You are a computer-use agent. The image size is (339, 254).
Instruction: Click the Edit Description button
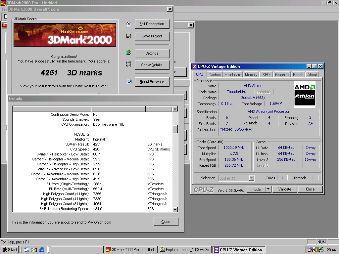(x=152, y=24)
